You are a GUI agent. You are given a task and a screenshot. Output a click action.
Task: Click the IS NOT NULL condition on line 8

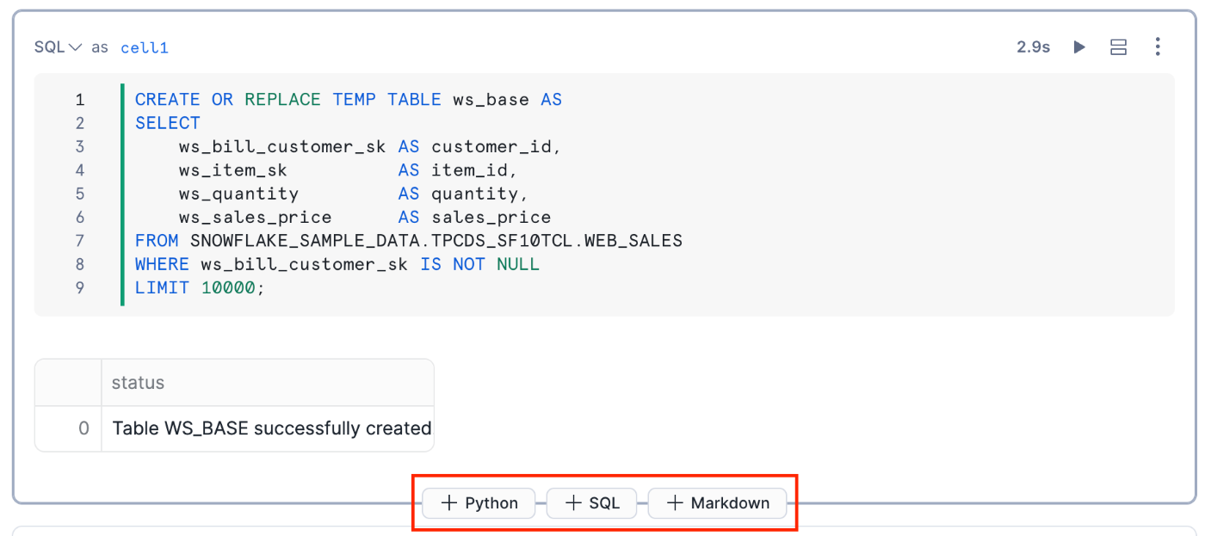(479, 264)
